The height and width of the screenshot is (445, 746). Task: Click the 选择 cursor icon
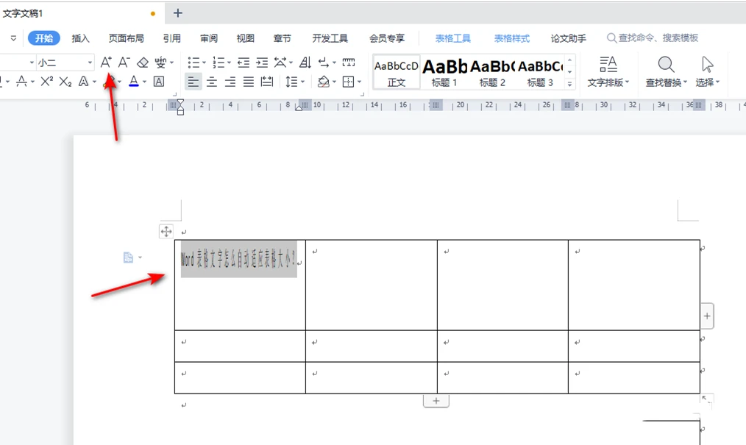708,64
